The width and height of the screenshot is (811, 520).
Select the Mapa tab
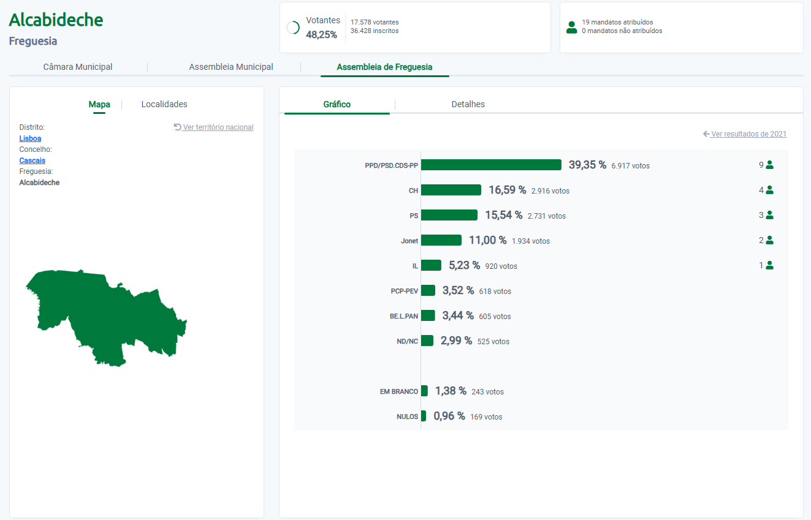pyautogui.click(x=99, y=104)
